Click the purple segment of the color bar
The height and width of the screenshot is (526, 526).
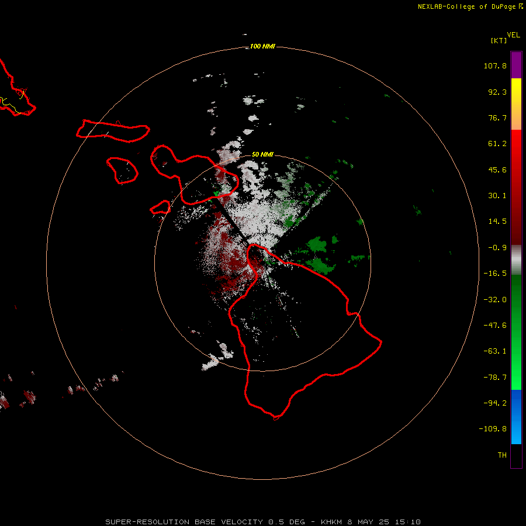click(x=516, y=65)
